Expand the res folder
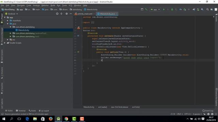The height and width of the screenshot is (122, 218). pyautogui.click(x=7, y=40)
